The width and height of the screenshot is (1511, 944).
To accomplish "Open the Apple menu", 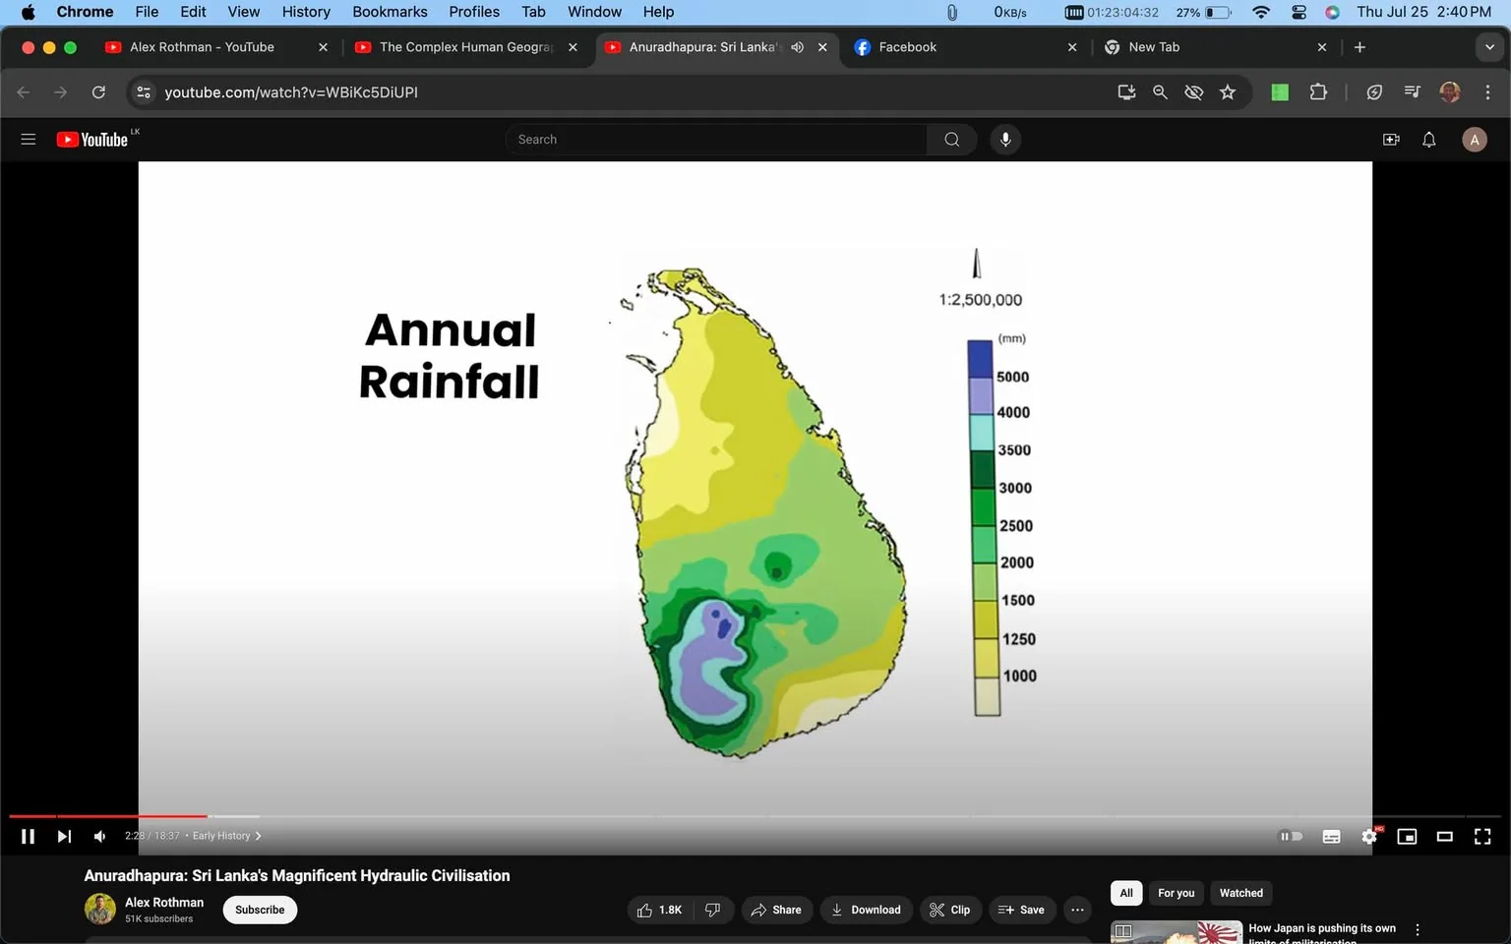I will pyautogui.click(x=28, y=12).
